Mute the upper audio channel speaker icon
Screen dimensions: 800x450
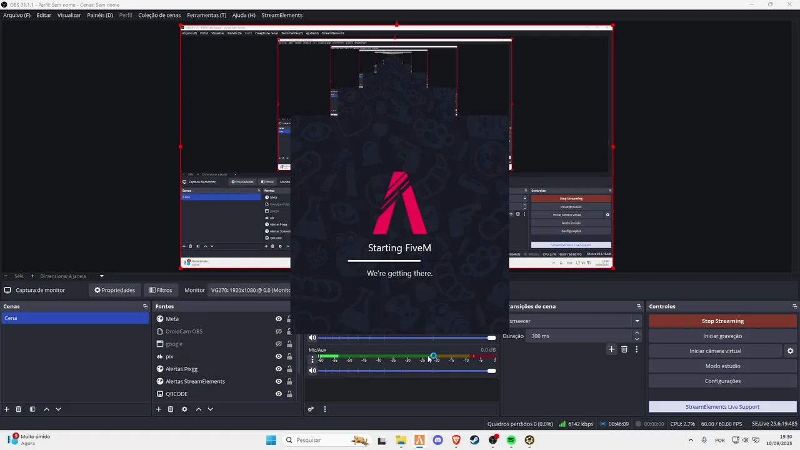(312, 337)
